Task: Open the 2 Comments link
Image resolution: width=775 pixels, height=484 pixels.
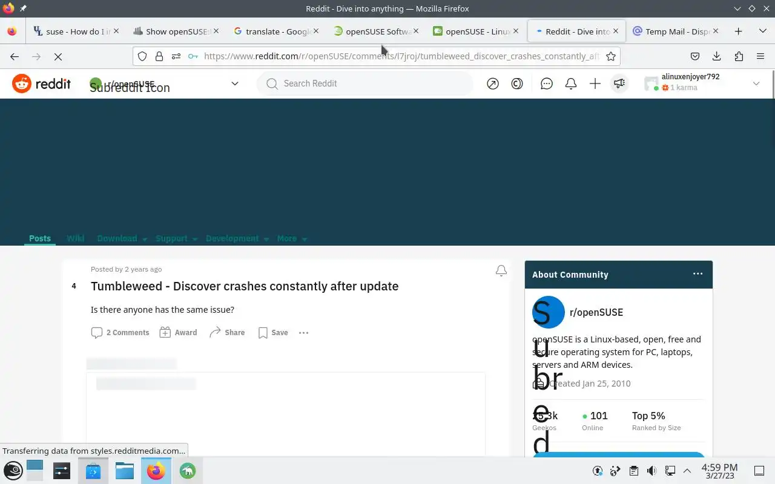Action: pyautogui.click(x=120, y=333)
